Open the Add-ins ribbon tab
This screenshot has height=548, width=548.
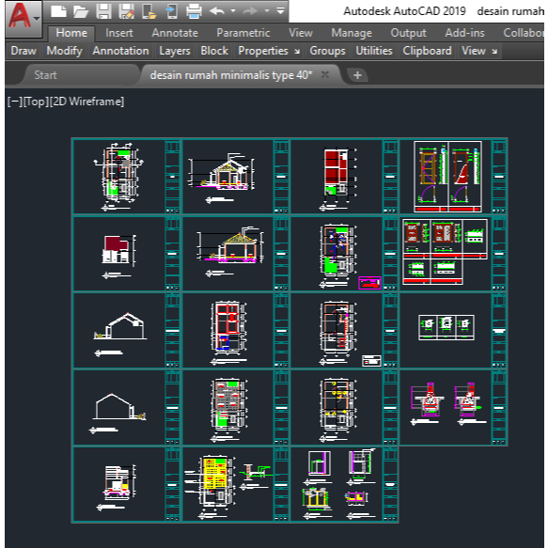[x=464, y=33]
